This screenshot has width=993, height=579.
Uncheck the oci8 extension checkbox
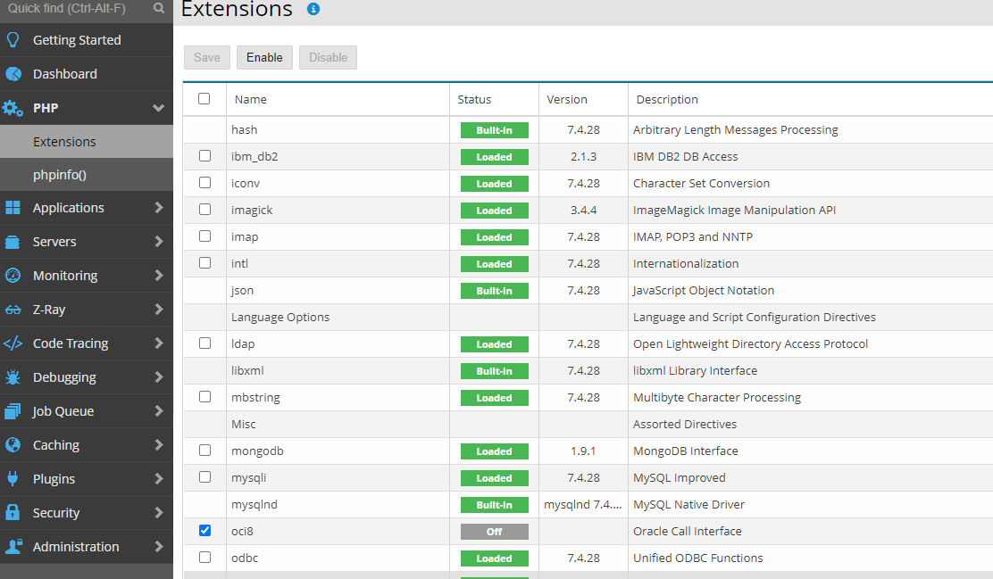(204, 530)
